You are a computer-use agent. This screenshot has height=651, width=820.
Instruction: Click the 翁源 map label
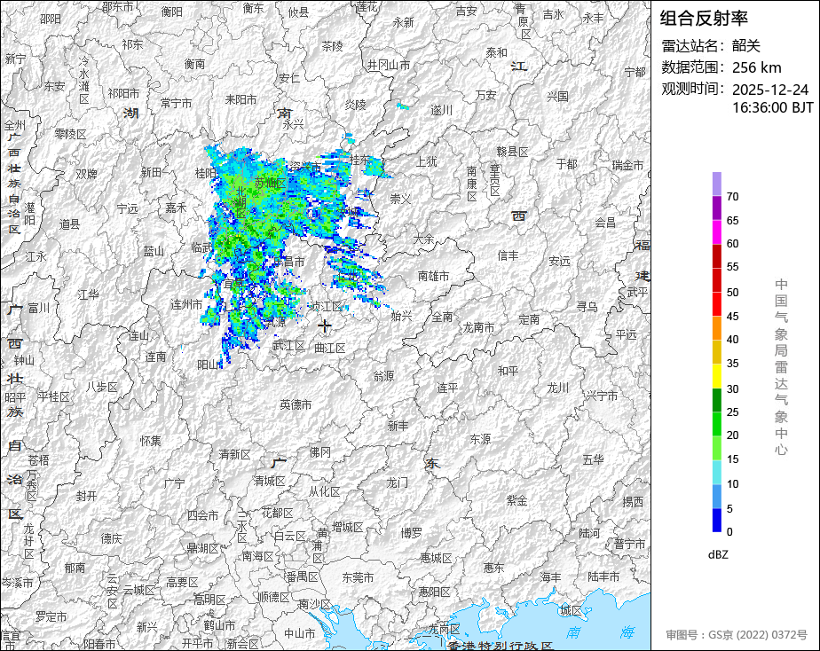click(x=384, y=376)
